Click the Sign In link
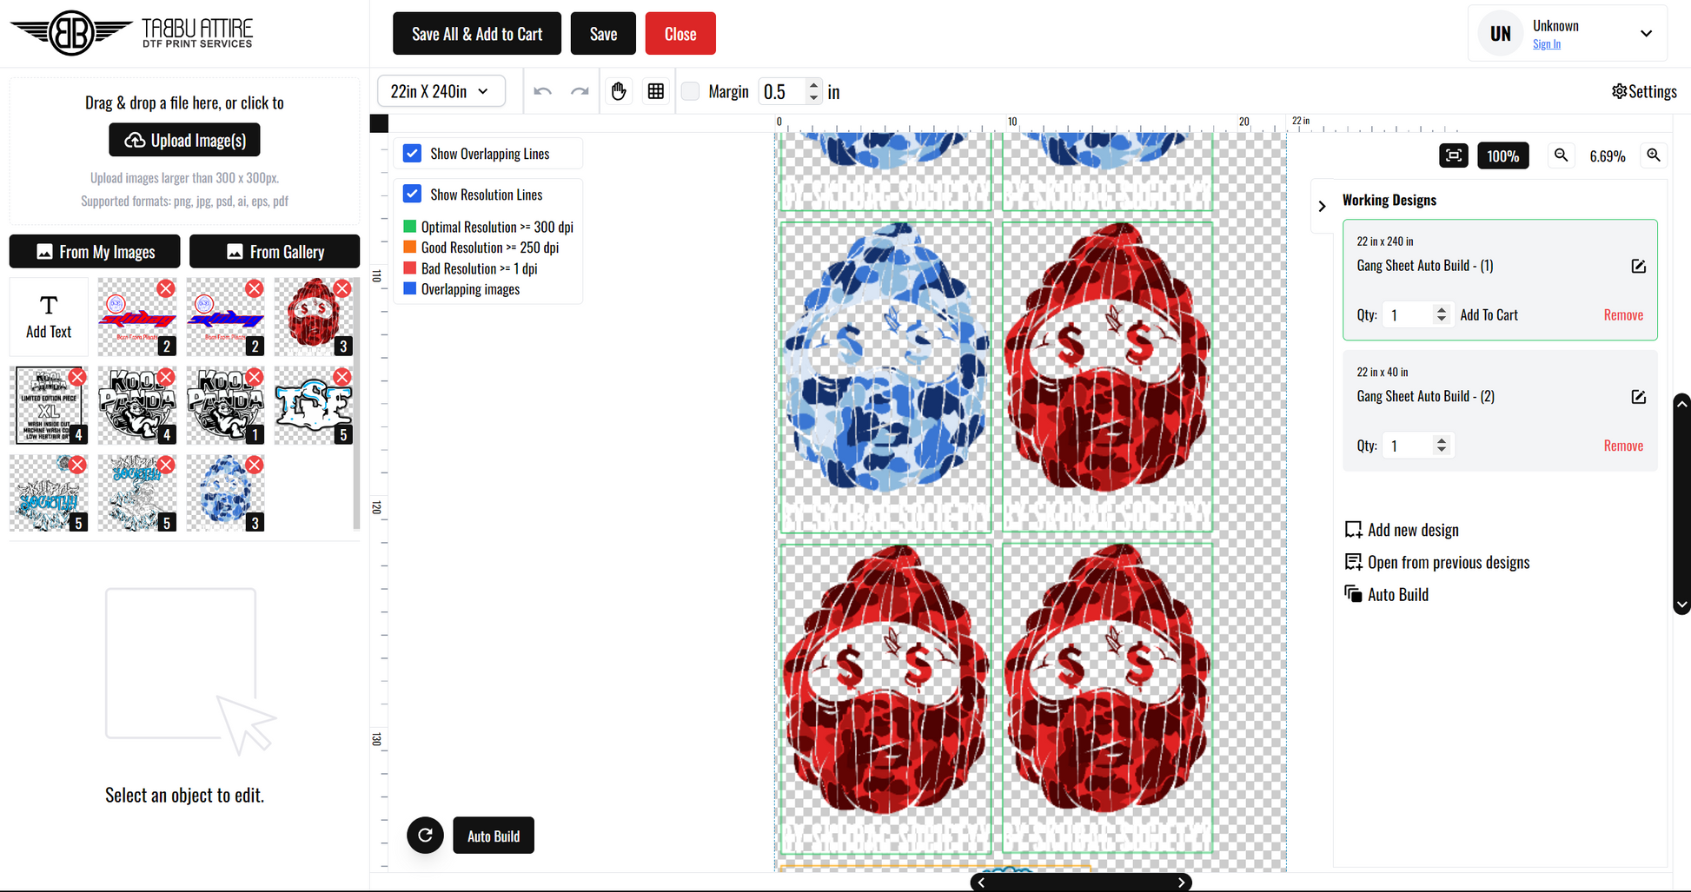 coord(1546,44)
